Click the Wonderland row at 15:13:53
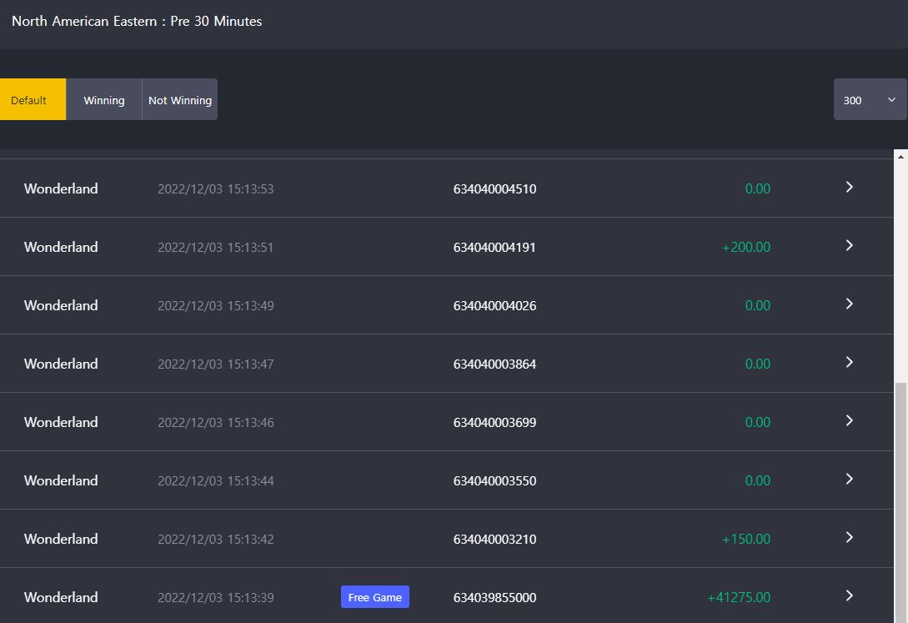Viewport: 908px width, 623px height. tap(446, 188)
